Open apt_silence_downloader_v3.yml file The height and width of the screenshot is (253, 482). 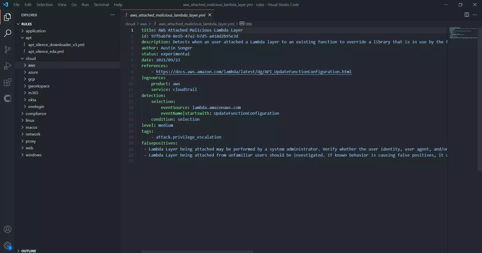pyautogui.click(x=56, y=45)
